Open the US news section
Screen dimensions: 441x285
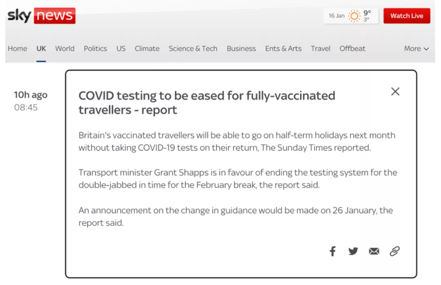pos(121,49)
